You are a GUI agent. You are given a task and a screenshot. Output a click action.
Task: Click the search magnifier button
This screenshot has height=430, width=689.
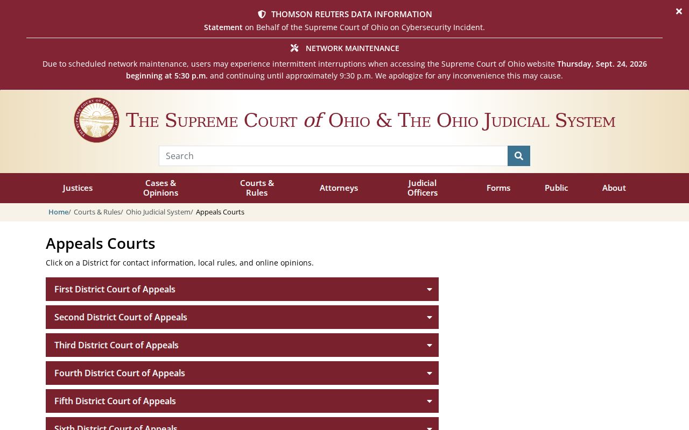point(518,156)
